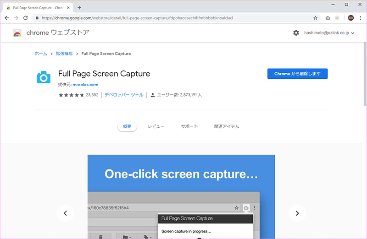Minimize the Chrome window
The height and width of the screenshot is (239, 367).
333,5
